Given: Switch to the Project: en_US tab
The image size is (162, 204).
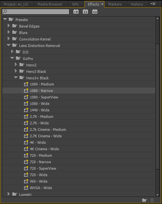Looking at the screenshot, I should point(17,4).
